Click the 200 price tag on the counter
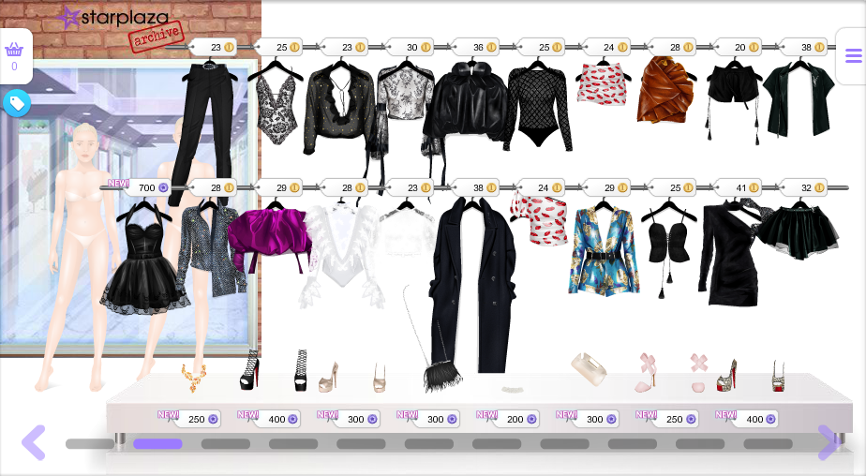Screen dimensions: 866x476 tap(516, 419)
